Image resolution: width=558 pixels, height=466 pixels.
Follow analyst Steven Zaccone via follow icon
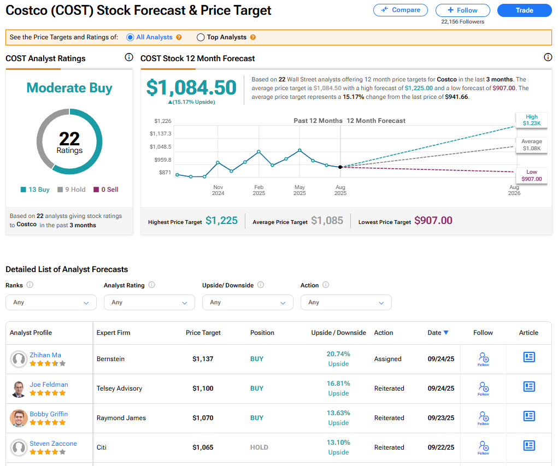tap(483, 447)
